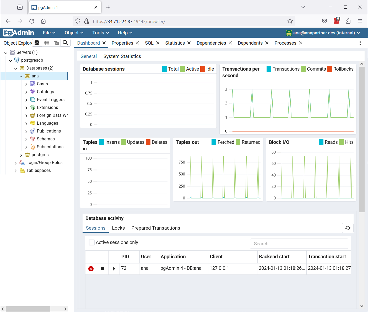Switch to the System Statistics tab
368x312 pixels.
[x=122, y=56]
